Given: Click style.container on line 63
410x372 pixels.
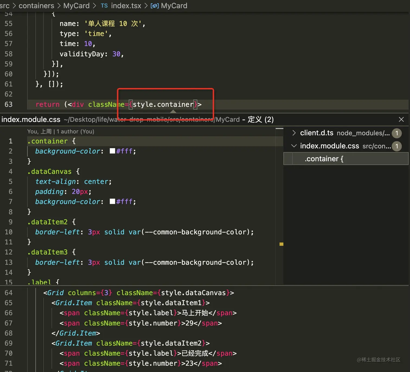Looking at the screenshot, I should pos(163,104).
